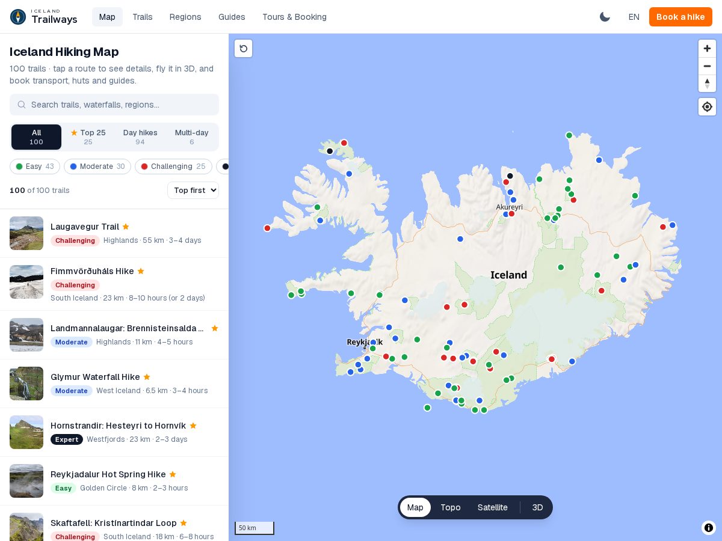This screenshot has height=541, width=722.
Task: Switch basemap to Satellite
Action: (x=493, y=507)
